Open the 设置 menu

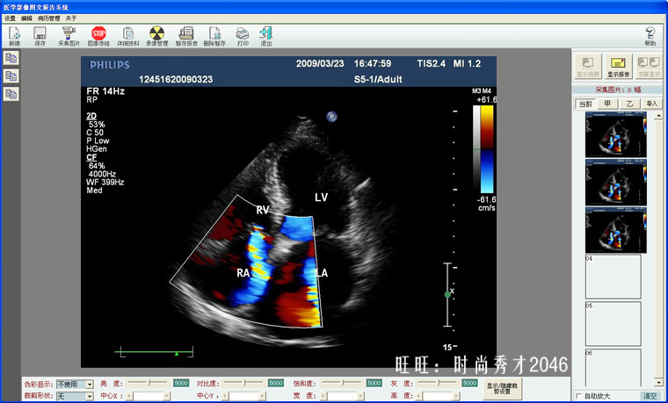click(x=10, y=18)
